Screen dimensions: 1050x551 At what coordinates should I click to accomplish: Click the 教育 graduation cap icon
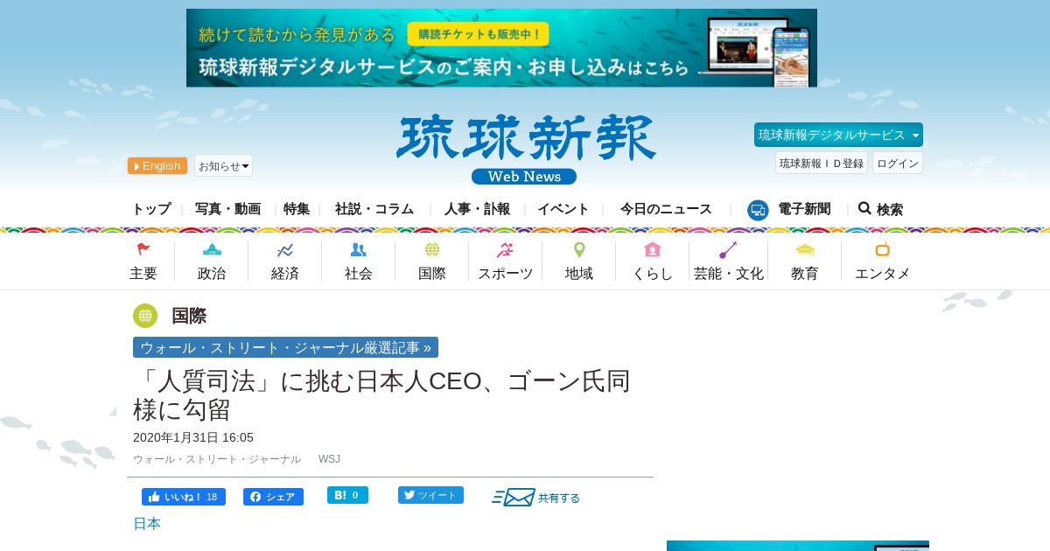[805, 250]
